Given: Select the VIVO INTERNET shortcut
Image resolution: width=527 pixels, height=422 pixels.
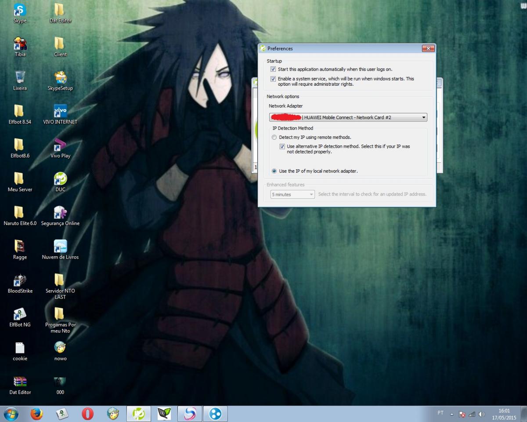Looking at the screenshot, I should coord(60,115).
